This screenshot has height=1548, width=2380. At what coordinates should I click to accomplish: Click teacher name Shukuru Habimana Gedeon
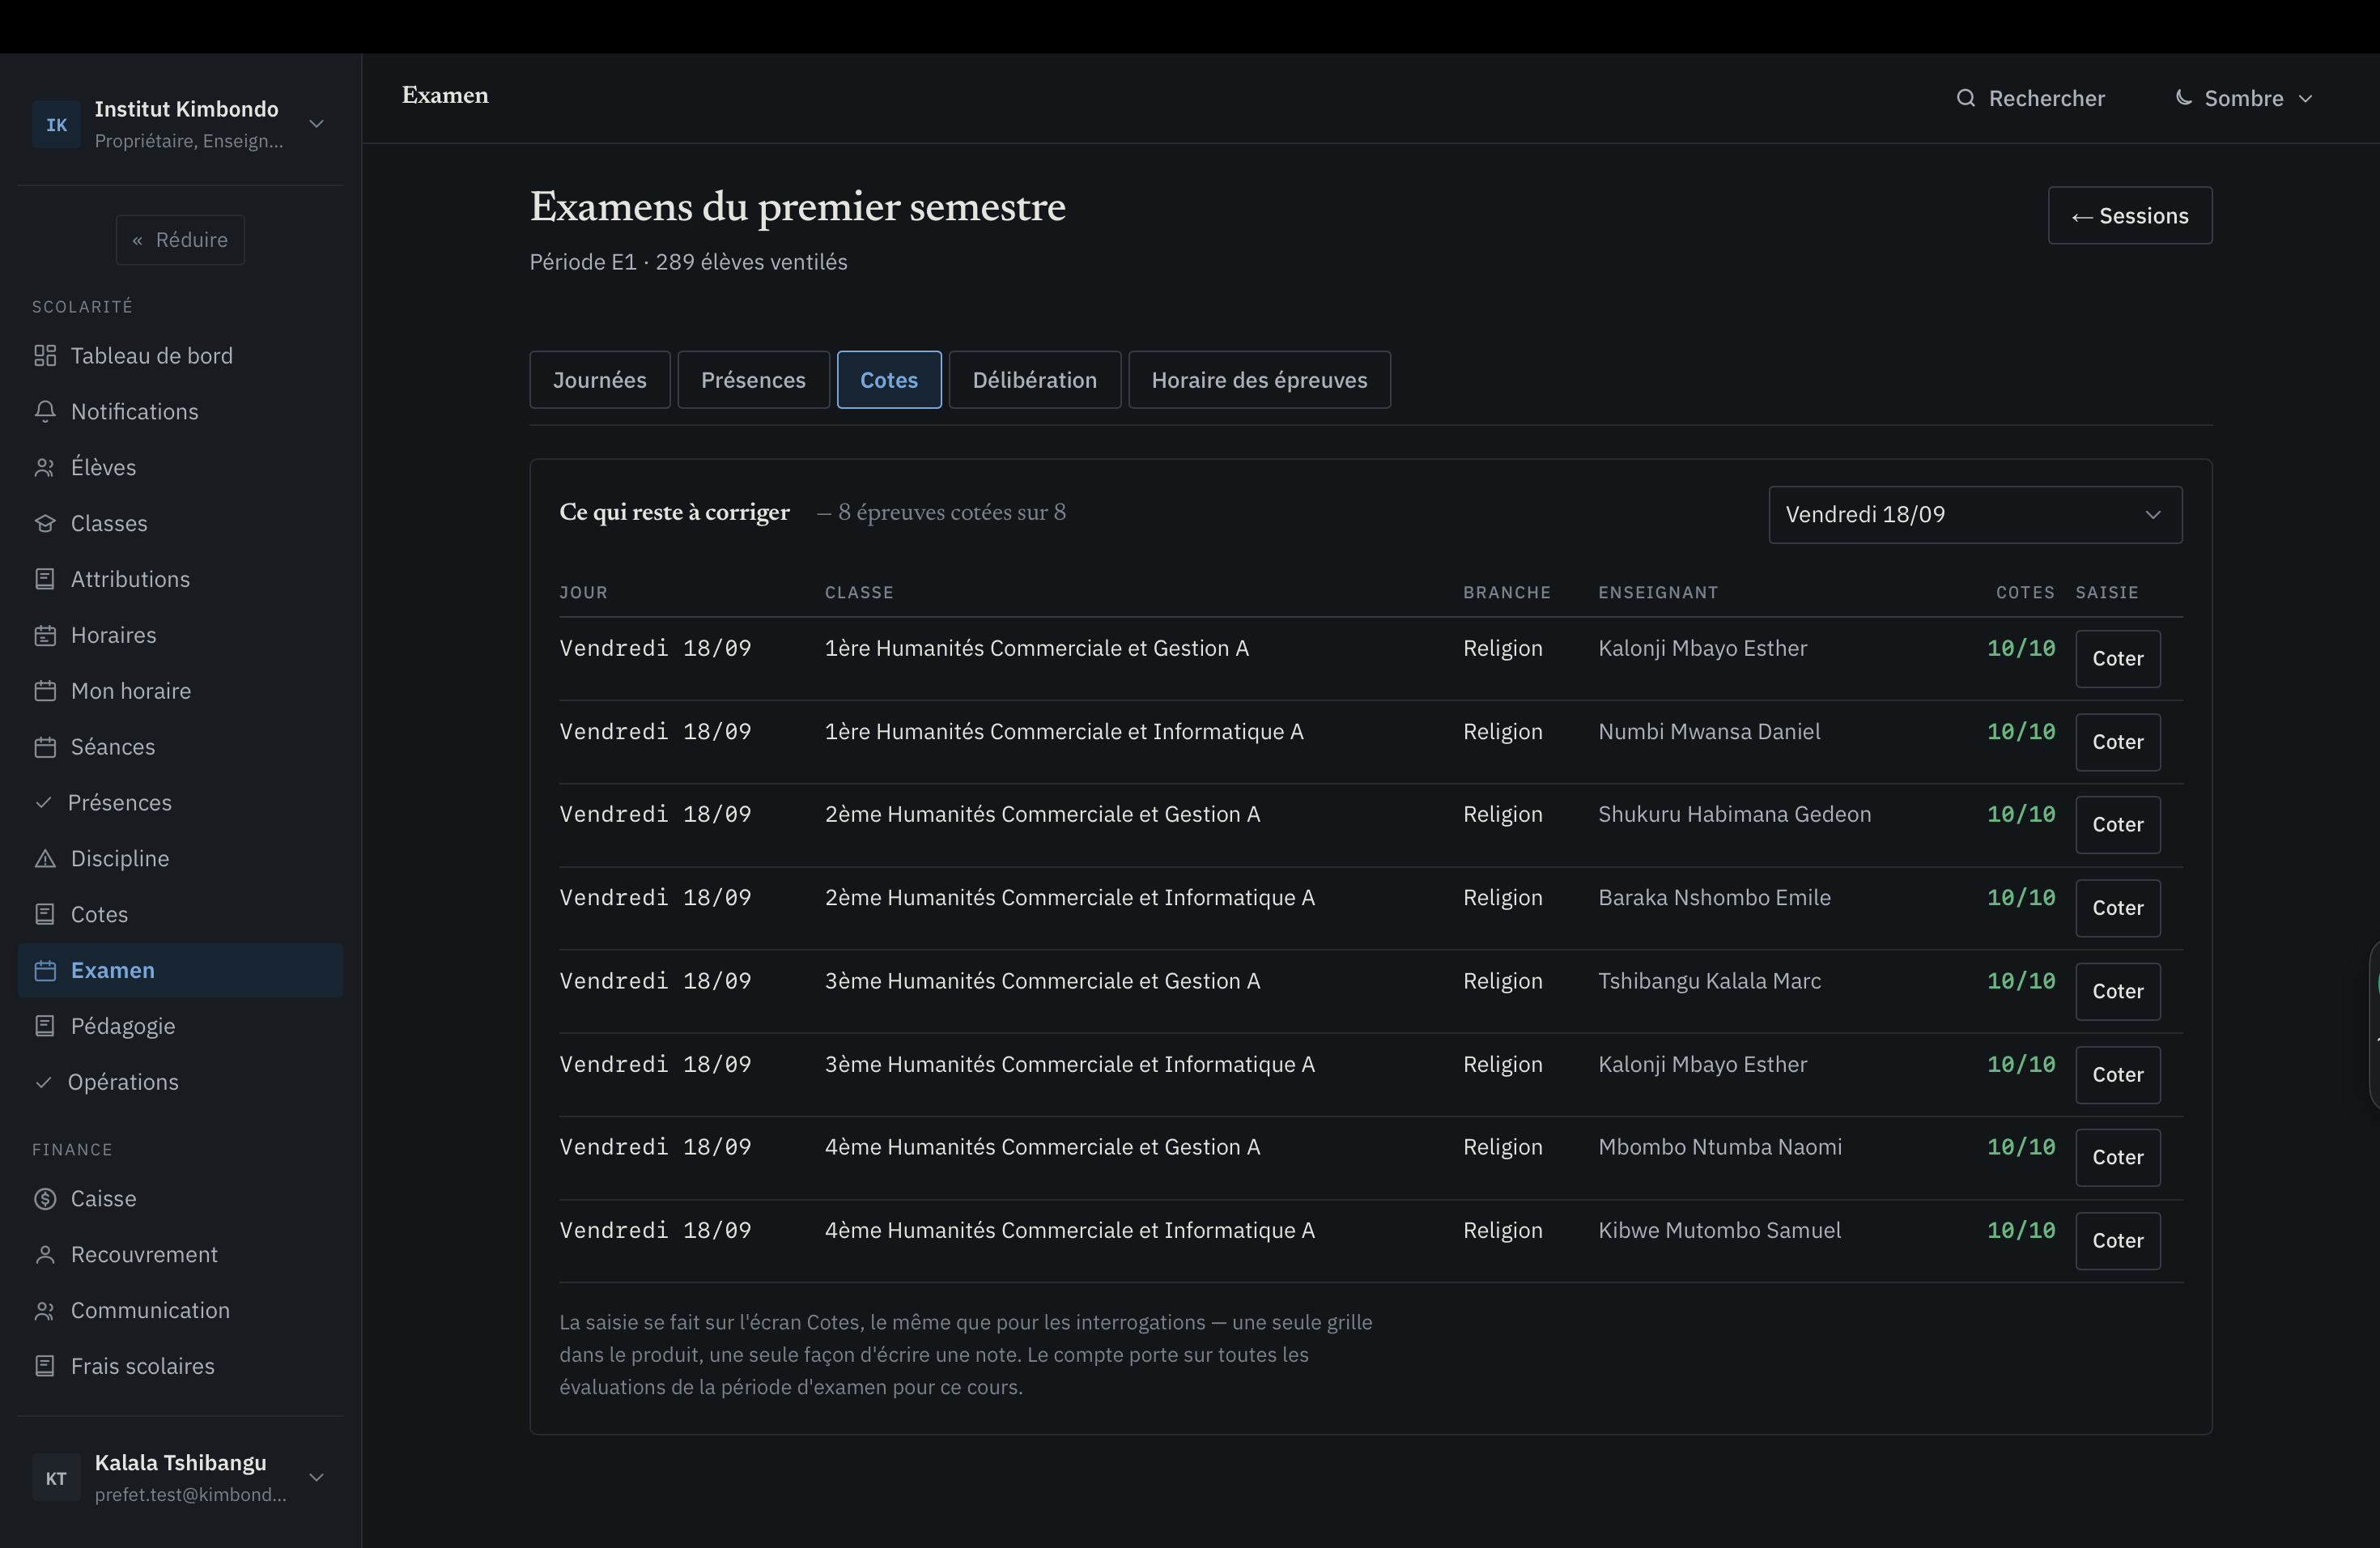point(1734,815)
